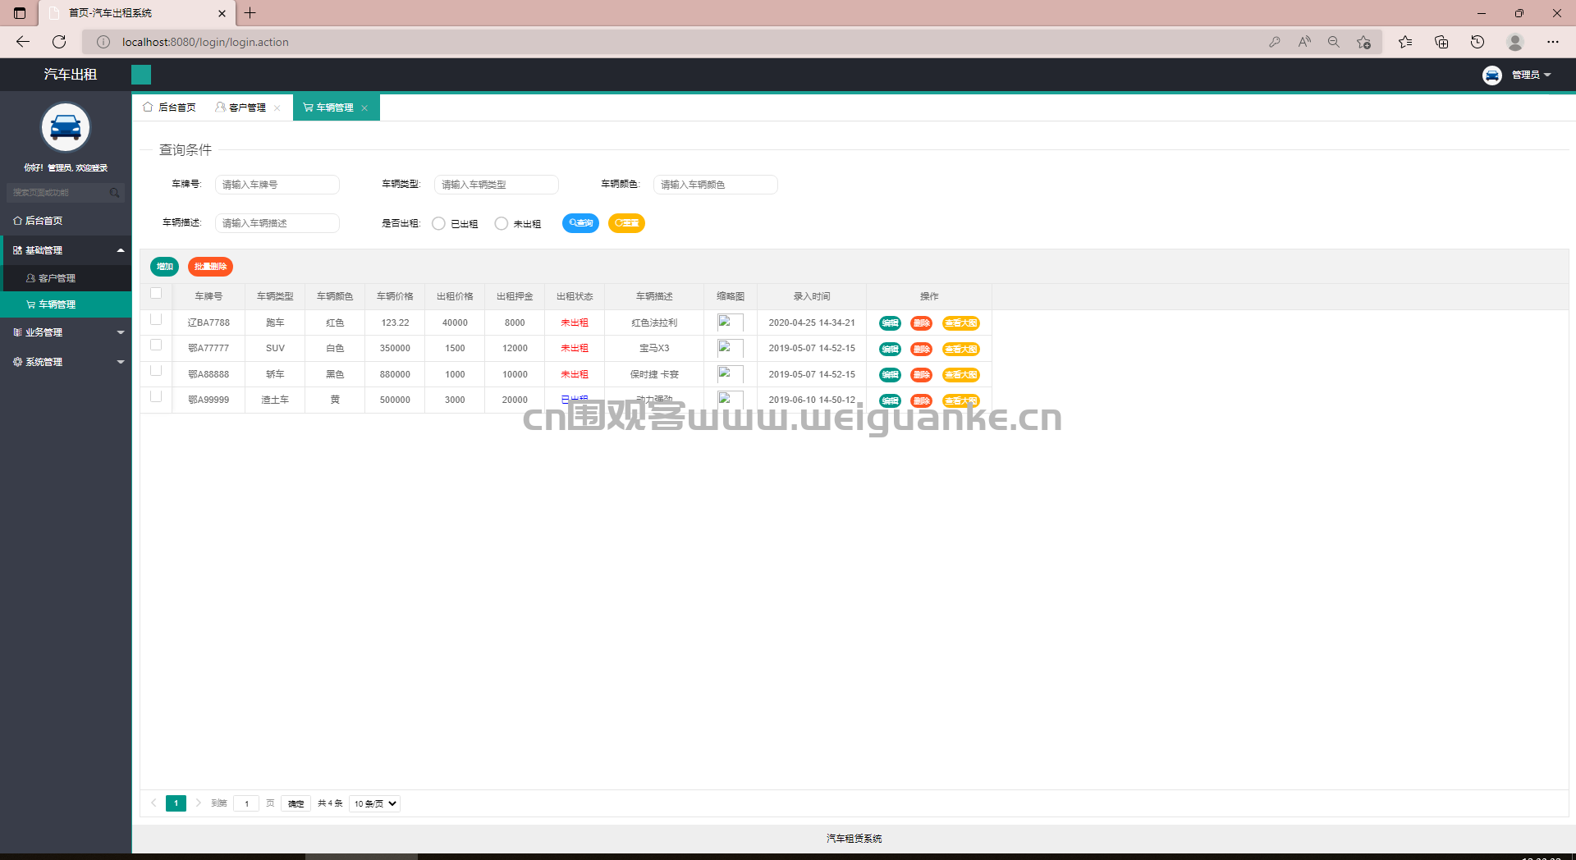
Task: Click the password key icon in address bar
Action: [x=1275, y=42]
